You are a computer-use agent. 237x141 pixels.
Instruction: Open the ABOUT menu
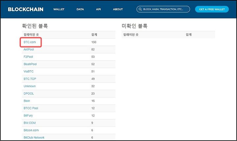pos(118,9)
